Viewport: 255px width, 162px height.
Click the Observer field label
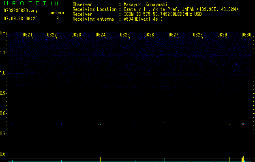pyautogui.click(x=82, y=4)
